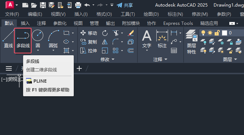Click the Save As icon with pencil

(x=51, y=5)
